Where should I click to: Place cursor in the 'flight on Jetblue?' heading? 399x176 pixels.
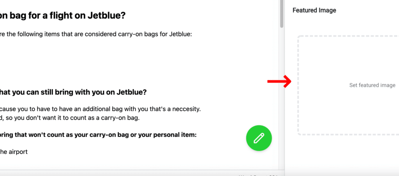(x=63, y=16)
